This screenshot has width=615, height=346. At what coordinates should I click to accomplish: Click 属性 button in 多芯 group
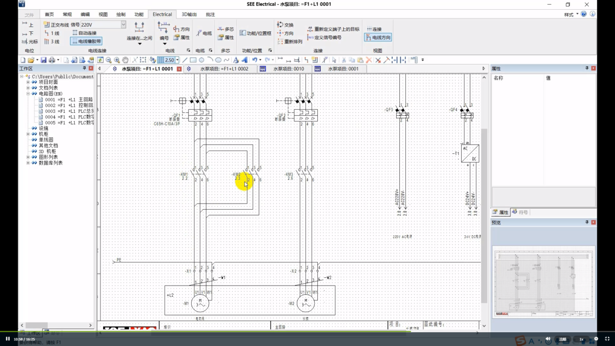[x=225, y=37]
